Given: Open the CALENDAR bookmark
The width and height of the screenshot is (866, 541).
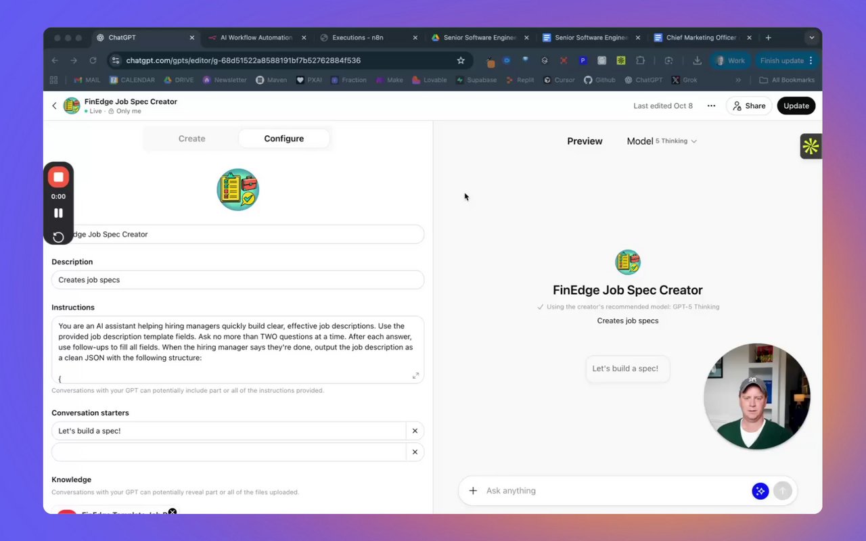Looking at the screenshot, I should pos(133,80).
